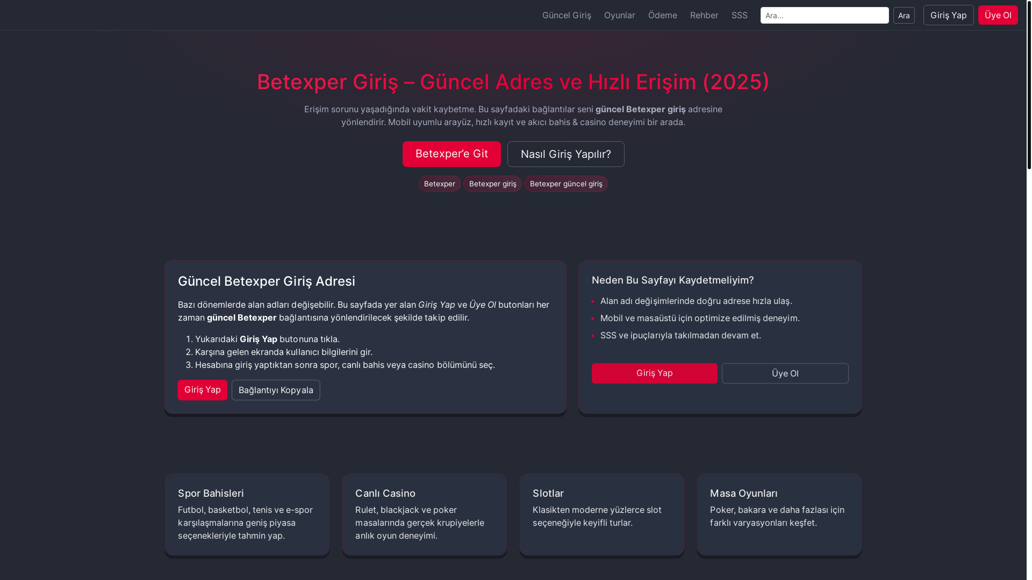Screen dimensions: 1032x580
Task: Click the red Üye Ol header button
Action: pos(998,15)
